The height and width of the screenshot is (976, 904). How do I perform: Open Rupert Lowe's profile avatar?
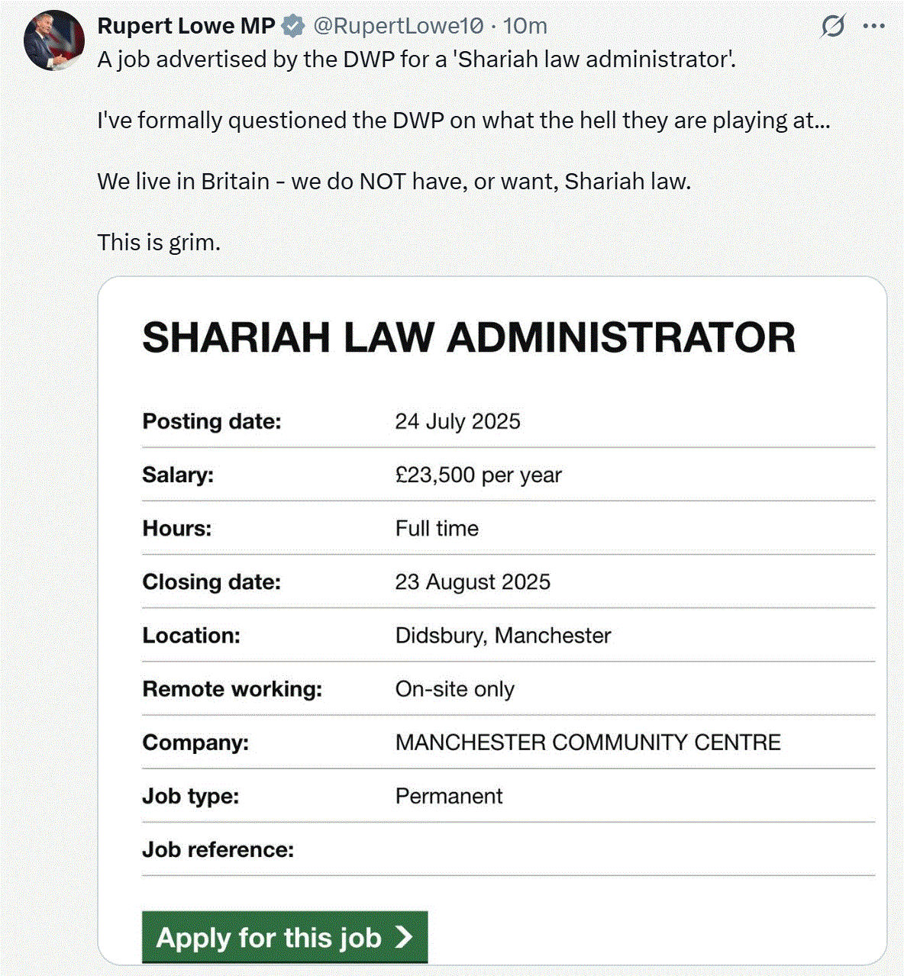[x=53, y=40]
